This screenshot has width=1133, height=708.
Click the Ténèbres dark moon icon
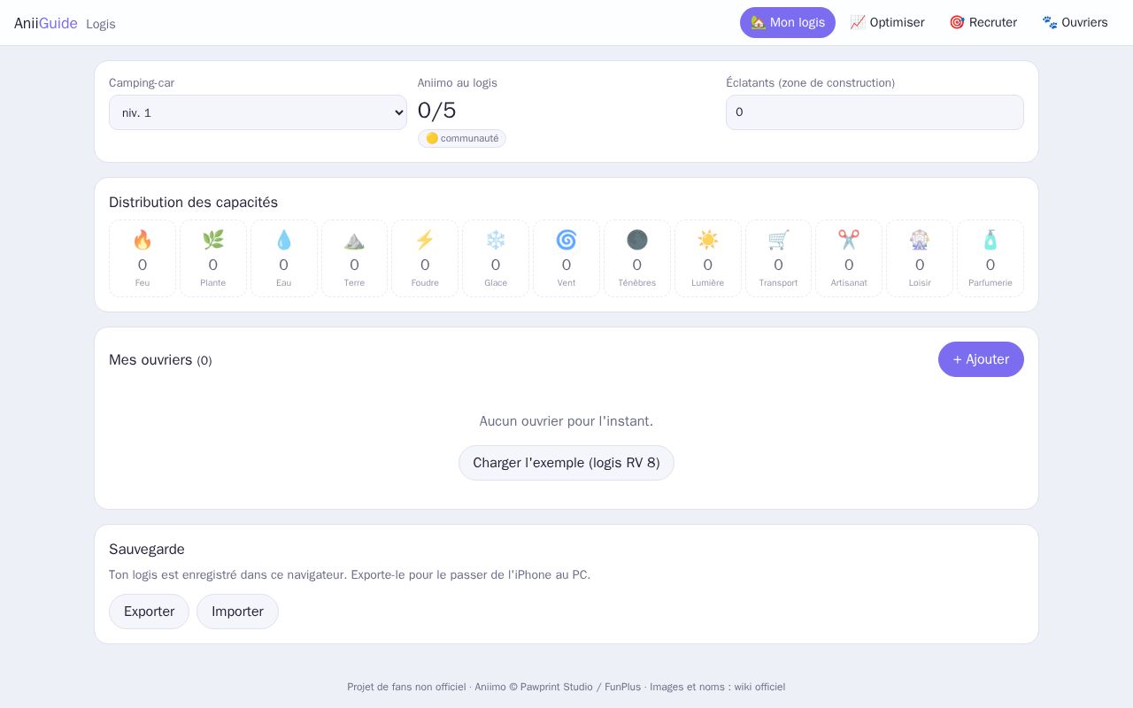pos(637,240)
